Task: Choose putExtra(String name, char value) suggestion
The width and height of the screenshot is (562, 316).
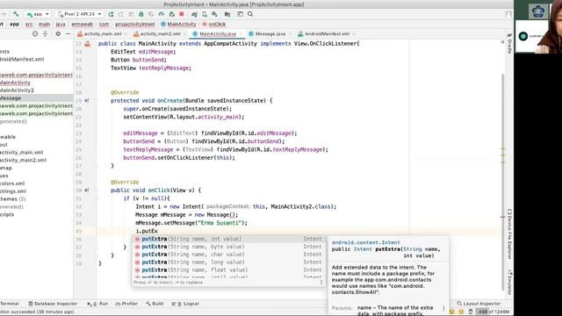Action: 228,255
